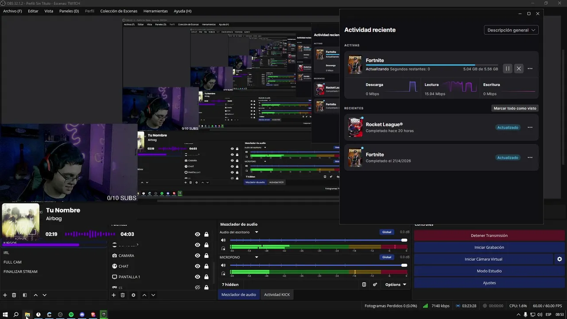Unlock the CHAT source
Viewport: 567px width, 319px height.
[x=206, y=266]
